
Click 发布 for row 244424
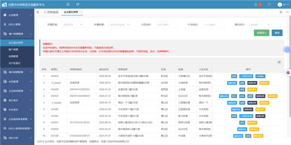(242, 96)
